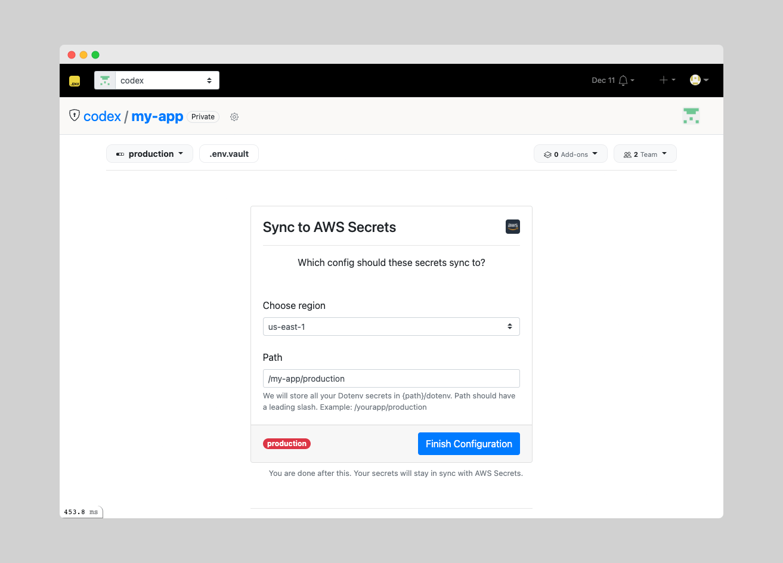Open project settings gear icon

234,117
